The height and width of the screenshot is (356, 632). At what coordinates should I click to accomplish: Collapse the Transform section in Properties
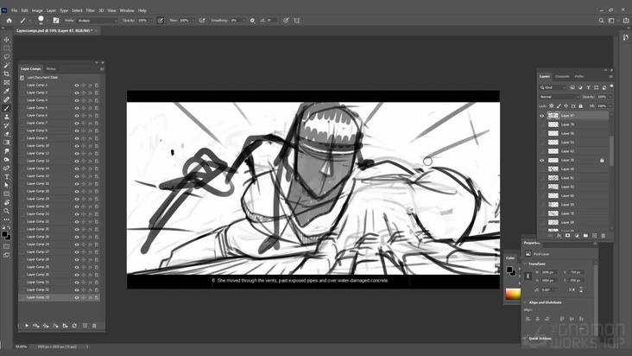525,264
